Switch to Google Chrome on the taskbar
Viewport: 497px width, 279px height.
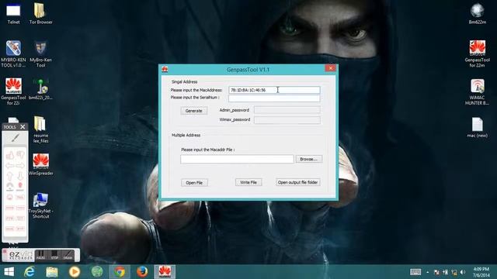coord(120,272)
